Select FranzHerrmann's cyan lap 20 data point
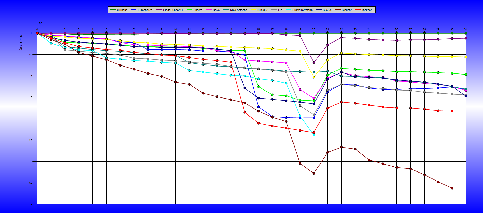 tap(314, 135)
